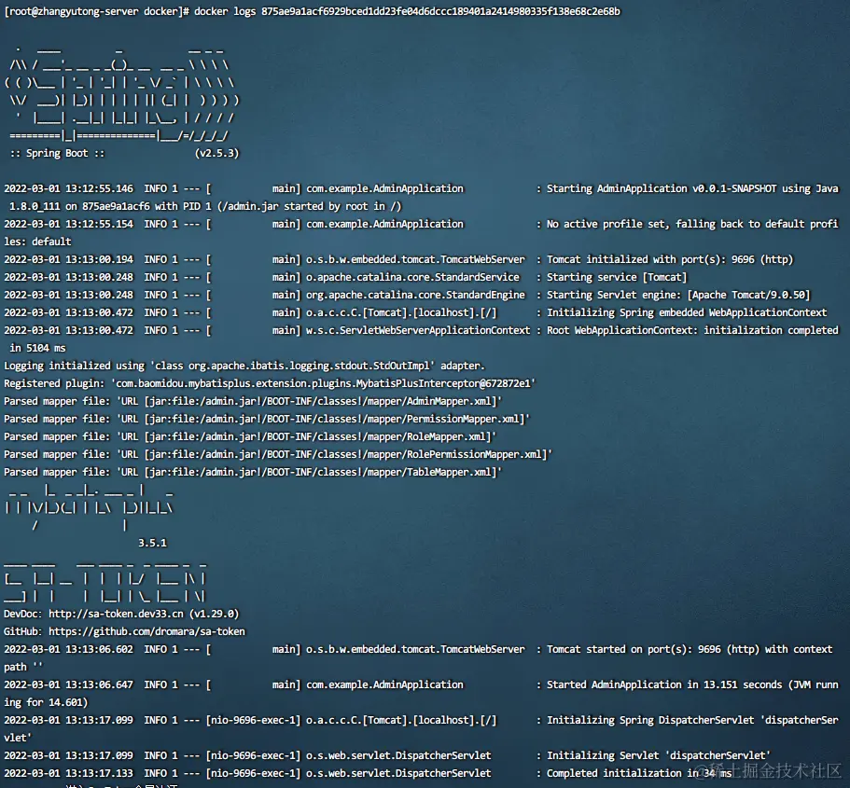Click 'Completed initialization in 34 ms' message

638,773
